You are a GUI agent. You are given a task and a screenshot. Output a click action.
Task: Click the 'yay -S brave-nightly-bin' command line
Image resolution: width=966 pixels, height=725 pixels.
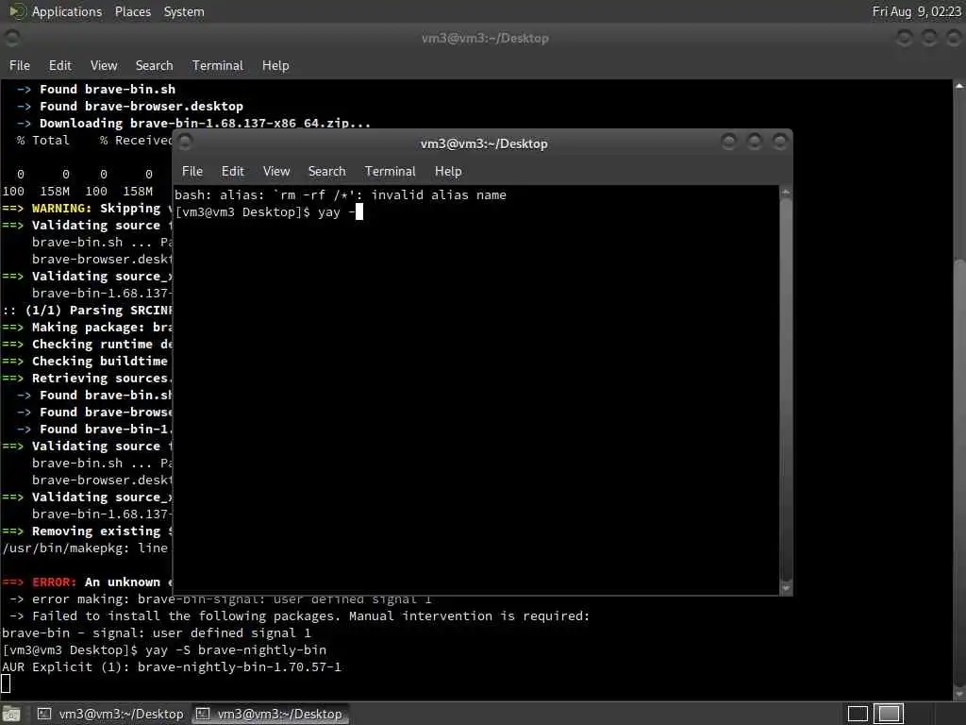(164, 649)
